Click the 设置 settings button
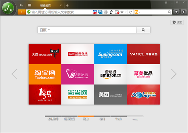The height and width of the screenshot is (133, 188). pos(177,22)
